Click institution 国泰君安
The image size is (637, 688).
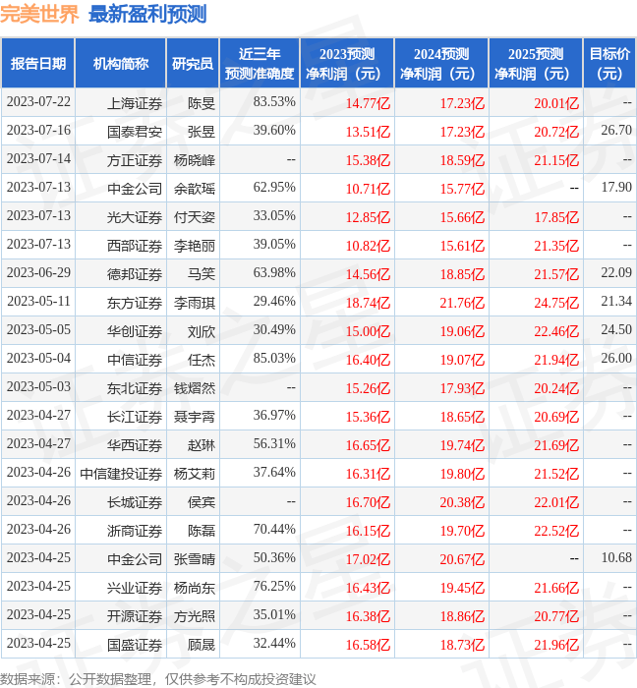point(135,132)
